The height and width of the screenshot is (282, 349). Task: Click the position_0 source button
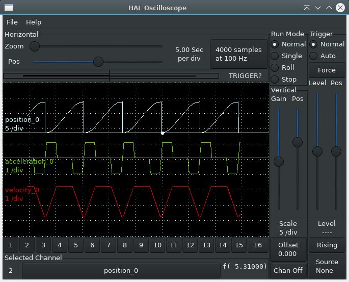pos(121,270)
